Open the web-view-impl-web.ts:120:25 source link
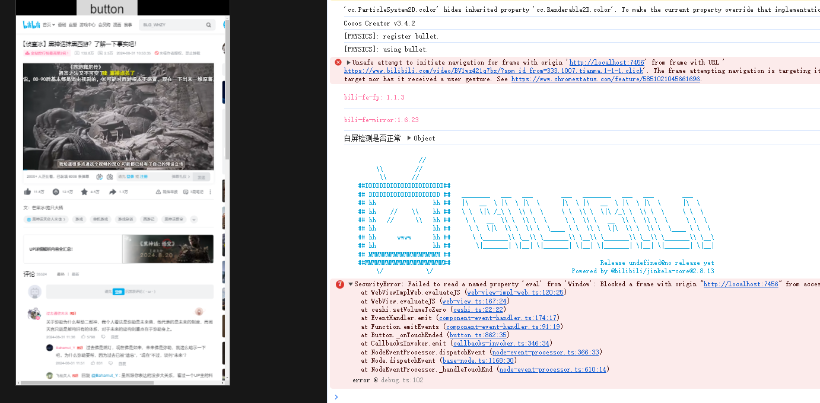The image size is (820, 403). tap(516, 292)
